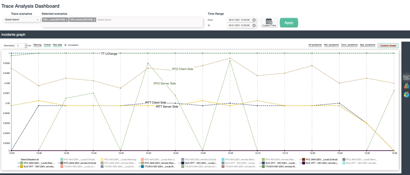Click the 12:50 time axis marker

click(148, 154)
